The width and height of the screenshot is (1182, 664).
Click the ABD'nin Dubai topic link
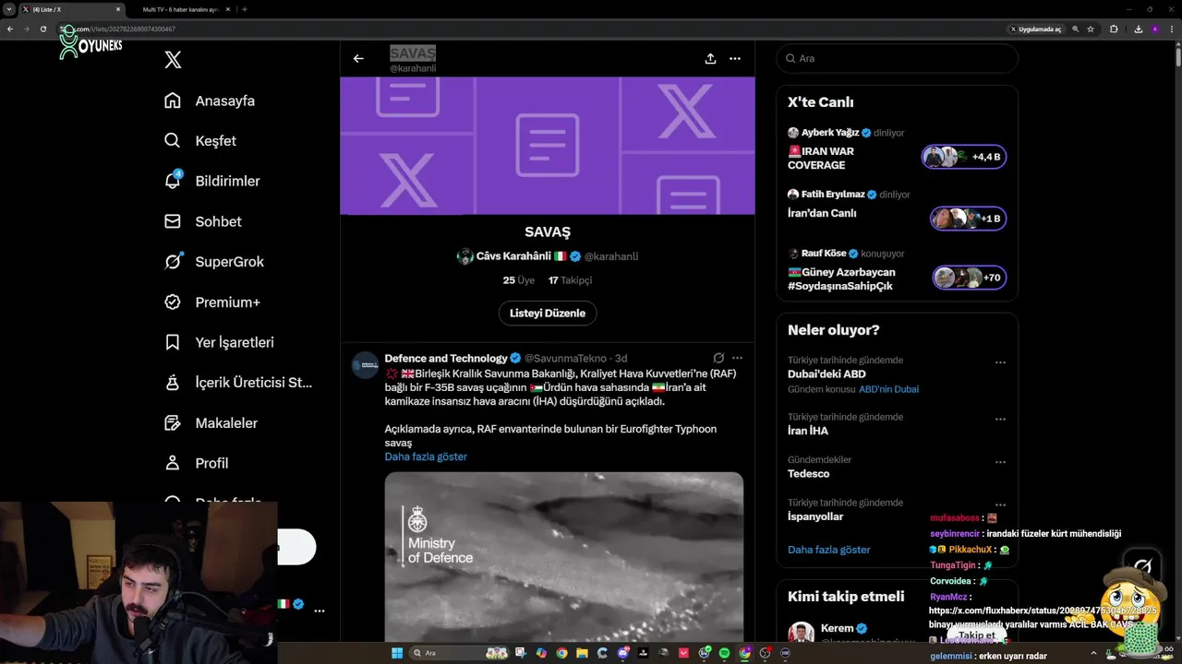(x=888, y=389)
